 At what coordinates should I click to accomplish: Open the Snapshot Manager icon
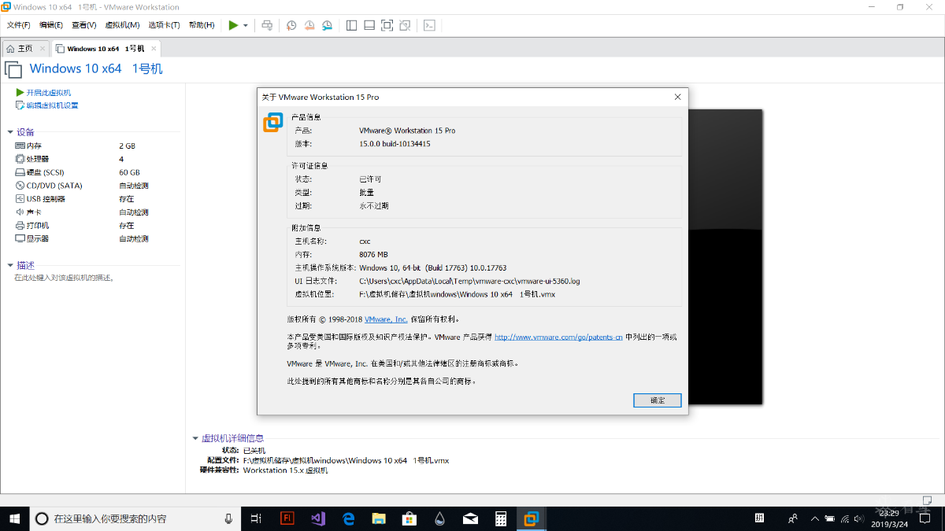tap(327, 25)
